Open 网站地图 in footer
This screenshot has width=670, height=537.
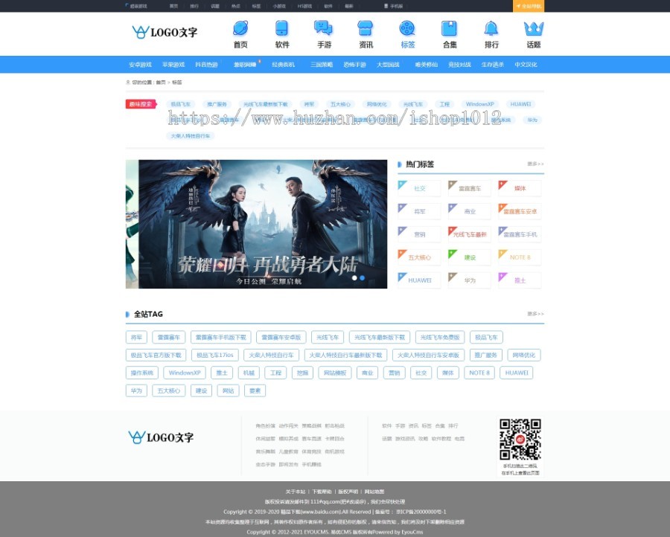pyautogui.click(x=374, y=492)
